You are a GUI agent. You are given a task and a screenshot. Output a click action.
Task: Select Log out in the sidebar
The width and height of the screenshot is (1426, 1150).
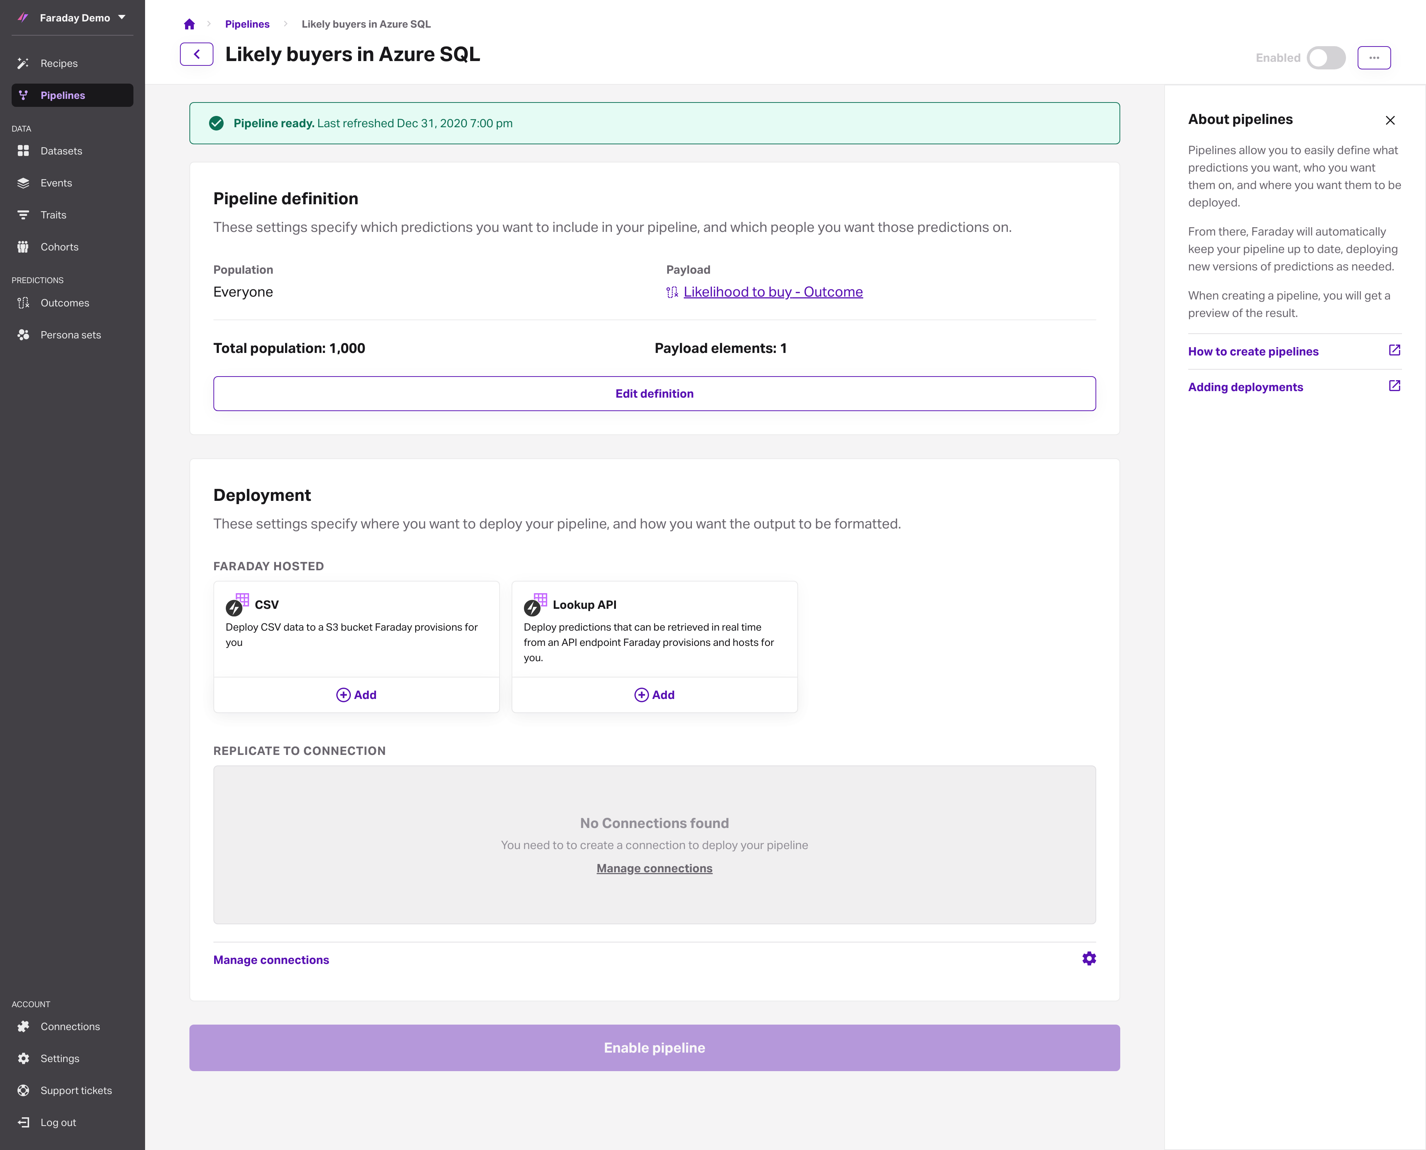point(72,1122)
